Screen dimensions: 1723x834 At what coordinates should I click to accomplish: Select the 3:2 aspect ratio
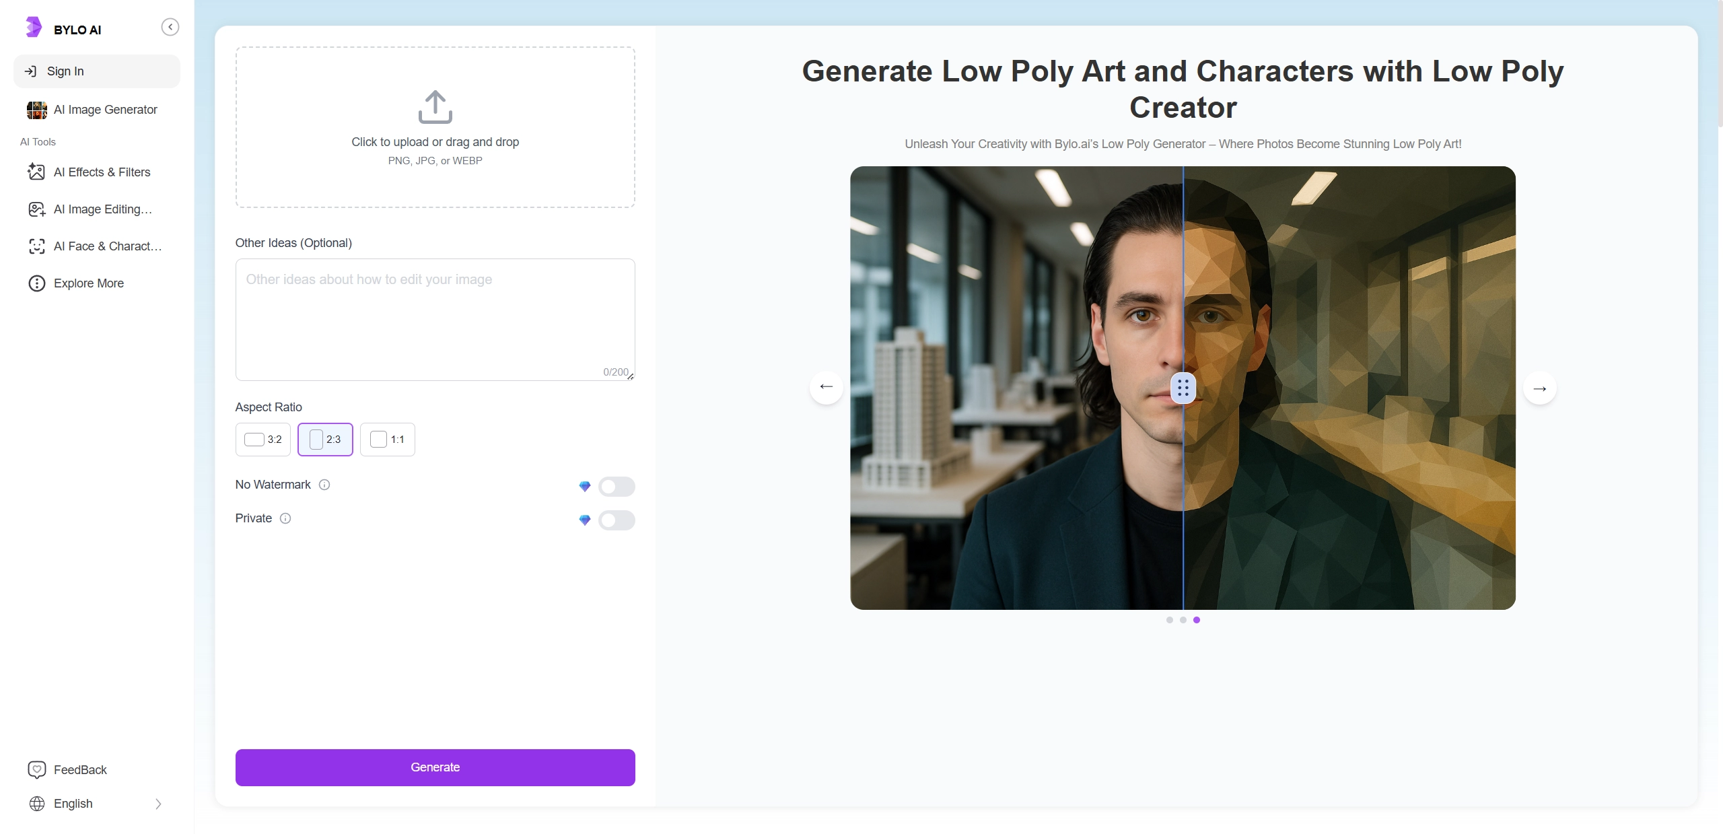263,440
